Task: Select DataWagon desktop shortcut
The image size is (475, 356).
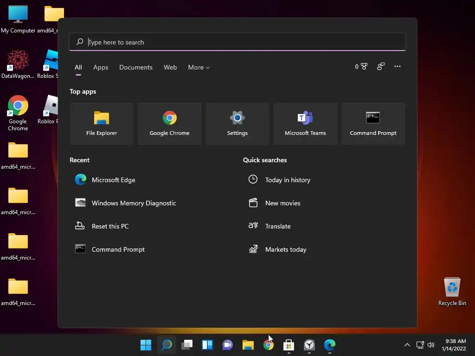Action: point(18,64)
